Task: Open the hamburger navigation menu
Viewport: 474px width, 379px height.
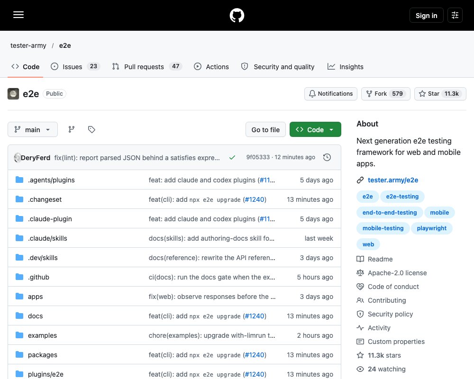Action: (18, 15)
